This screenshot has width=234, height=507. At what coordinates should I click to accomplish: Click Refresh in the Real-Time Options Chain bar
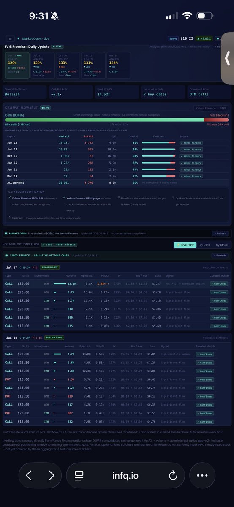pos(221,256)
